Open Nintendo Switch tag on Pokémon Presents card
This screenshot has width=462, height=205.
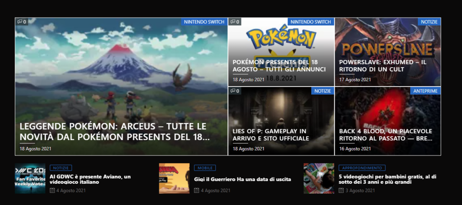(311, 22)
